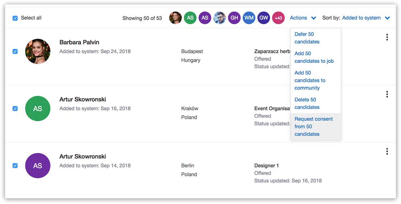This screenshot has height=204, width=401.
Task: Click the GH avatar circle
Action: (x=234, y=18)
